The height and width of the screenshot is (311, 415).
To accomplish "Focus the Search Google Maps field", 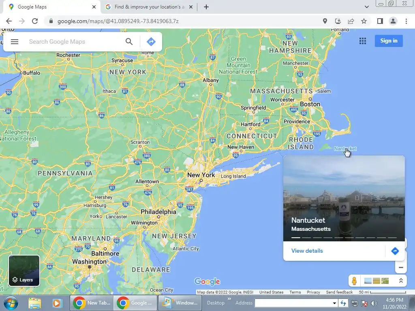I will tap(74, 42).
